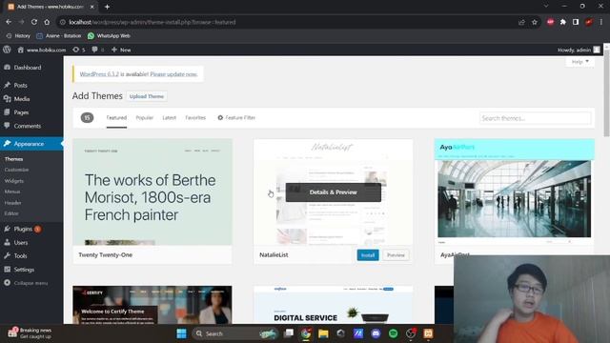Visit site www.hobiku.com from admin bar
The height and width of the screenshot is (343, 610).
[42, 50]
